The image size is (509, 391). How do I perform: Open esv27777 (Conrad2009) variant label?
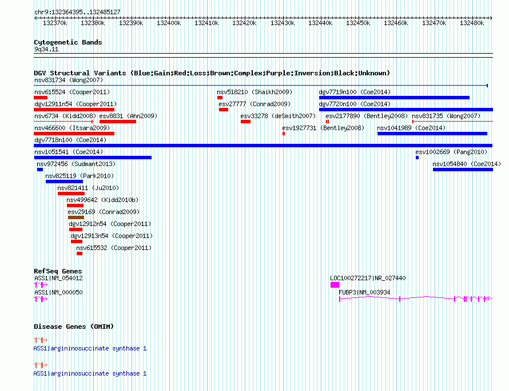click(254, 104)
